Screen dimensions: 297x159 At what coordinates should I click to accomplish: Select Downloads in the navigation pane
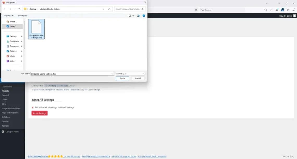tap(14, 41)
